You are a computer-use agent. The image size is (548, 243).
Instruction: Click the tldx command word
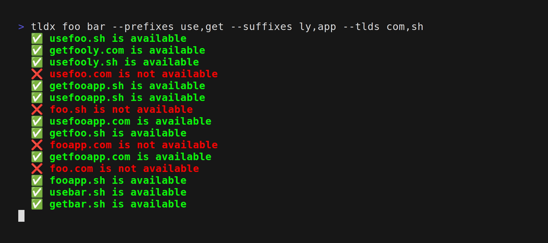(x=43, y=27)
